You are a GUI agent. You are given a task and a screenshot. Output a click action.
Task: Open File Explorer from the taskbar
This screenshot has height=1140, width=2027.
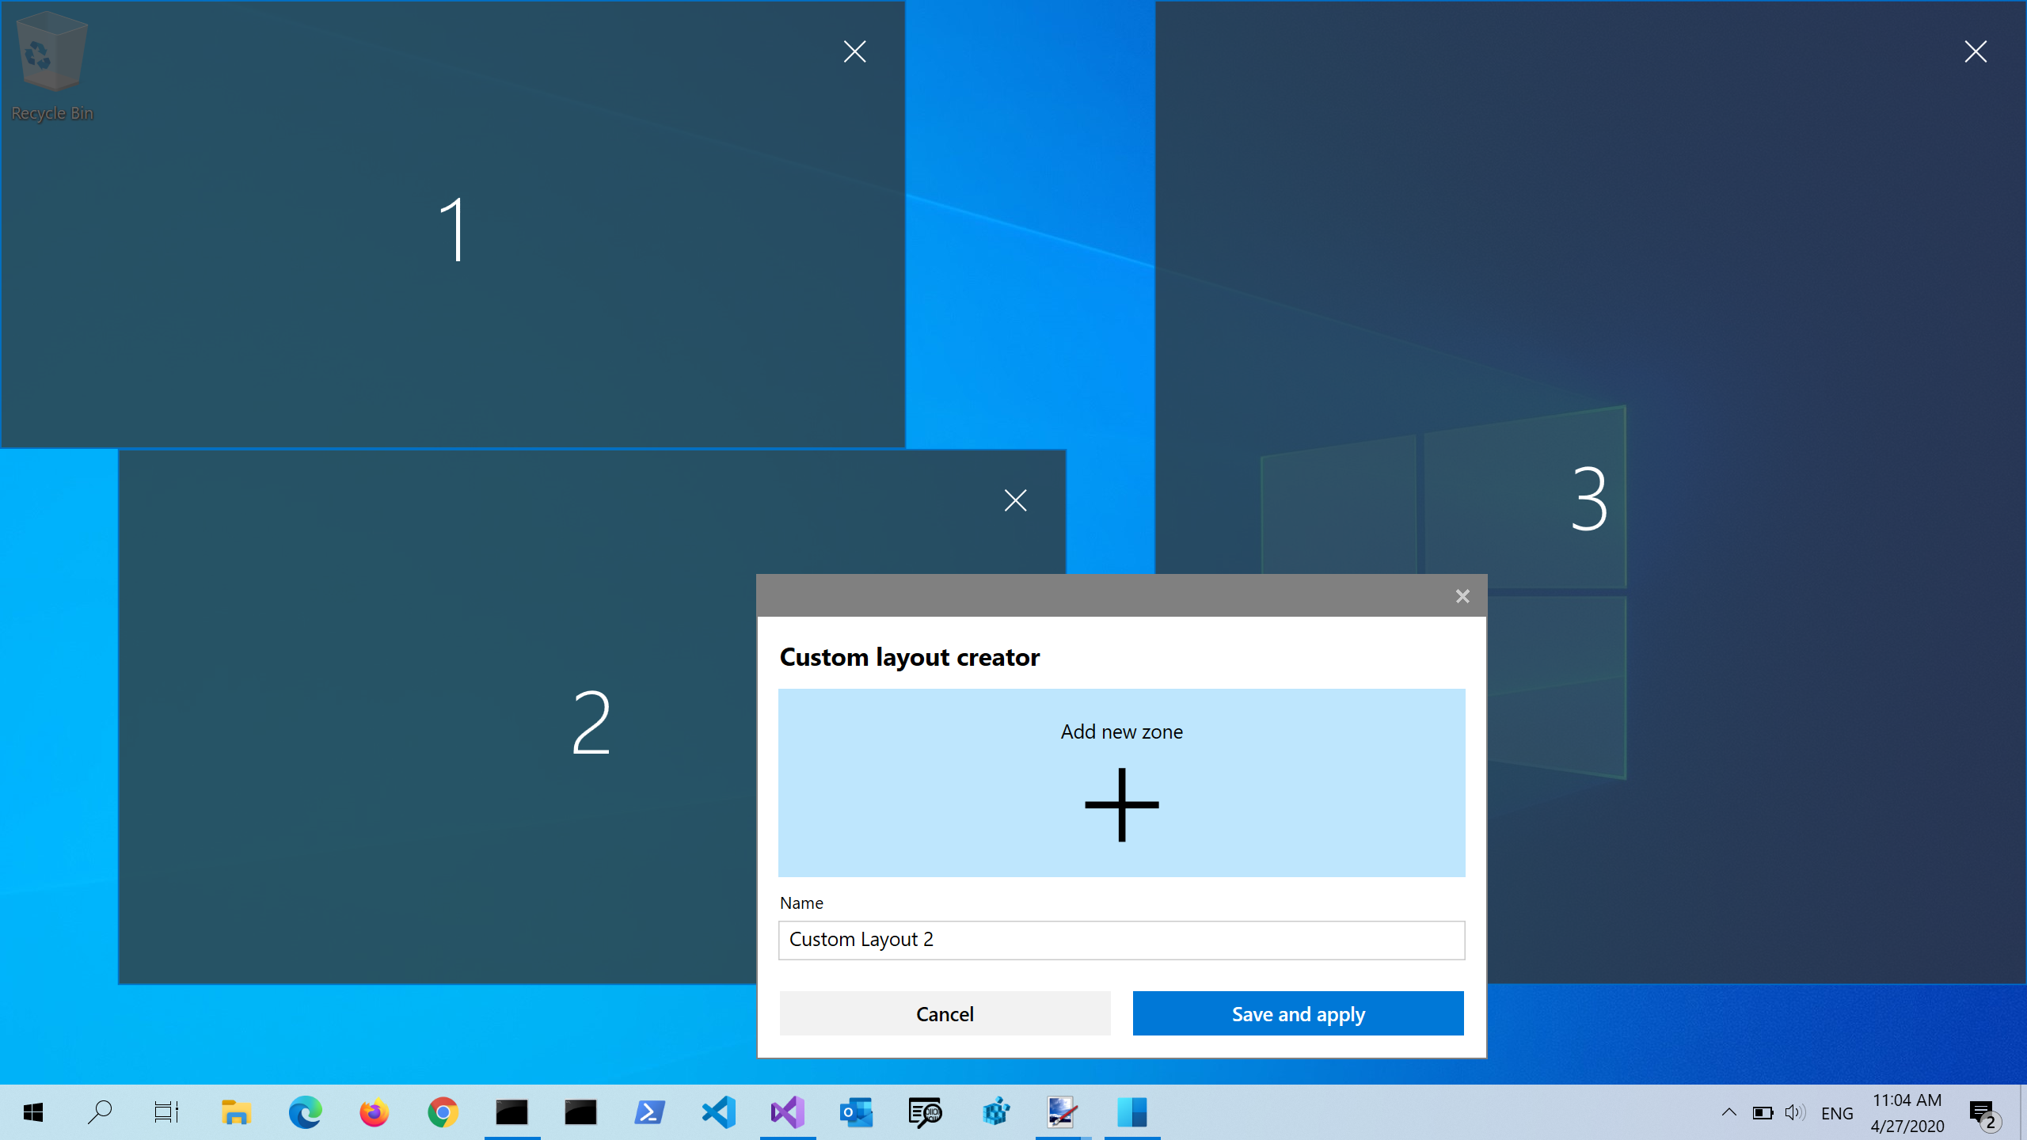[x=237, y=1111]
